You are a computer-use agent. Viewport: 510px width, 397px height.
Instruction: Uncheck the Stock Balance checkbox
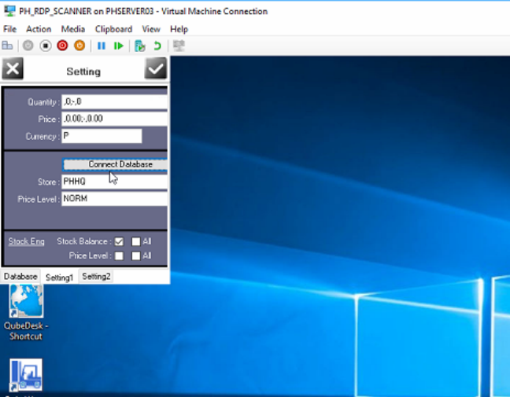tap(119, 241)
